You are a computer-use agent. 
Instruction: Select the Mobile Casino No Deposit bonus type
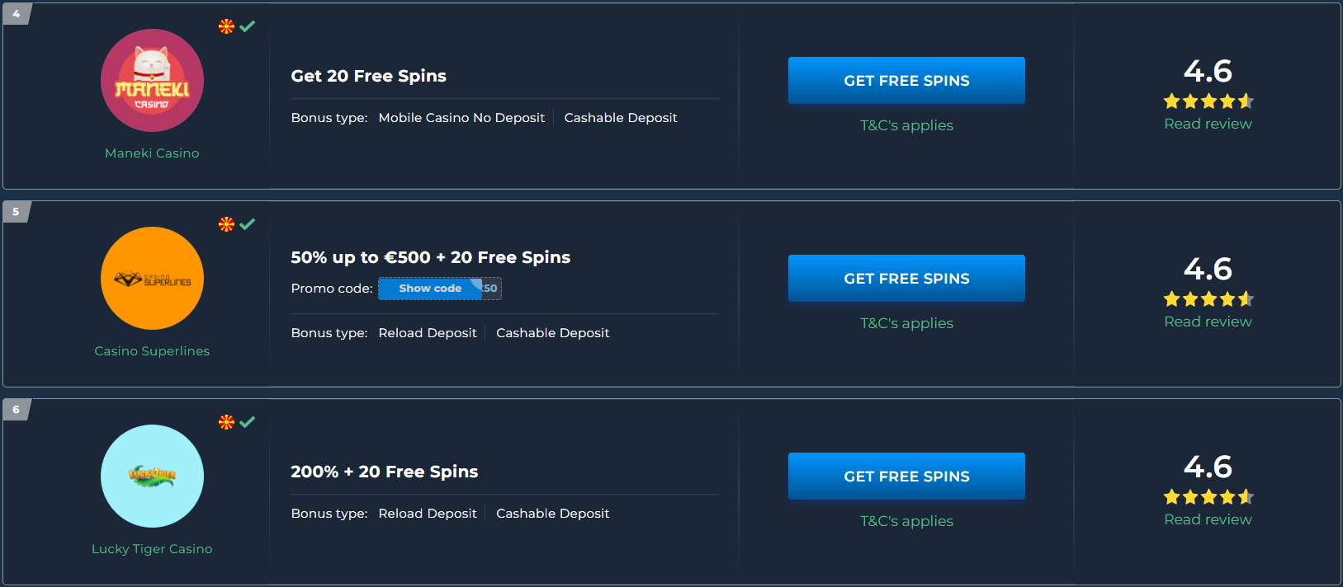tap(461, 118)
